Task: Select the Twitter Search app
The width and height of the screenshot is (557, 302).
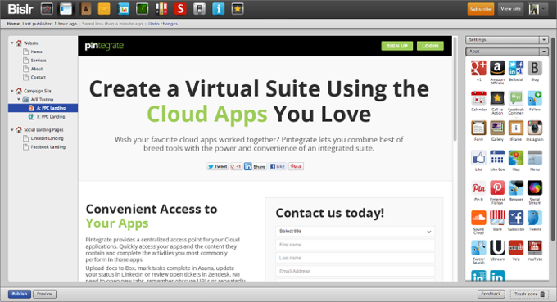Action: [x=478, y=248]
